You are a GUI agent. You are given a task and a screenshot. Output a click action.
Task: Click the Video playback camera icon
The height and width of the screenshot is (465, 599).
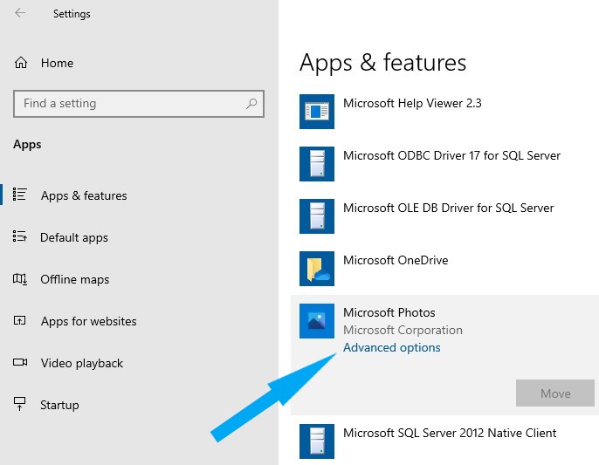[20, 362]
